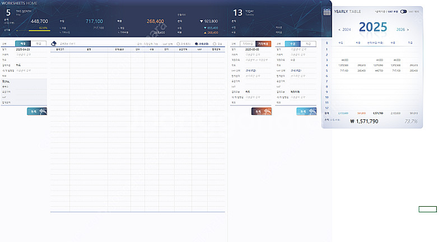Click the ▼ 923,800 comparison value
Screen dimensions: 448x242
209,21
